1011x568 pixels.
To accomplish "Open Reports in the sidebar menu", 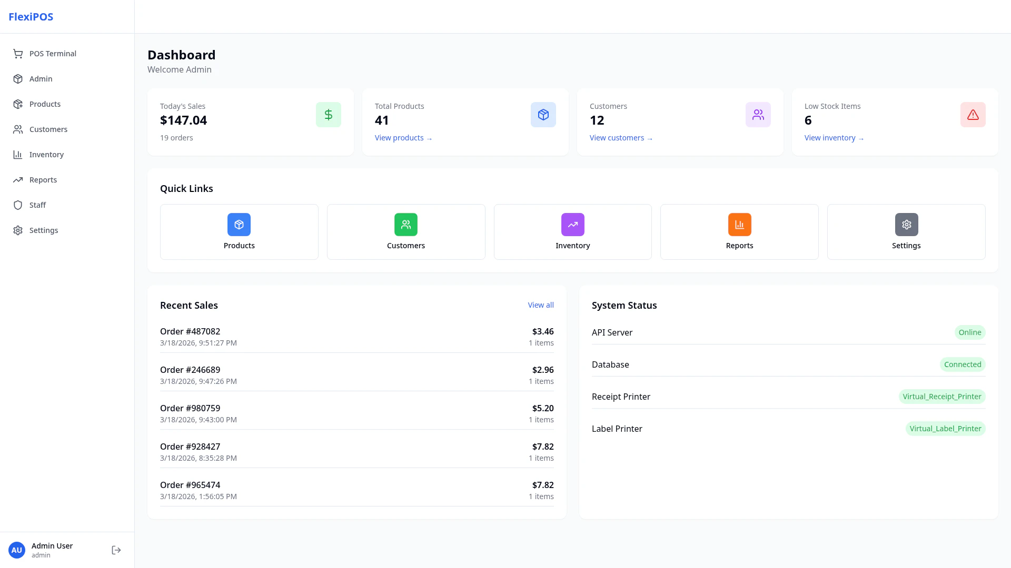I will [43, 180].
